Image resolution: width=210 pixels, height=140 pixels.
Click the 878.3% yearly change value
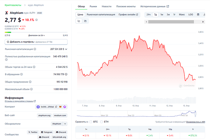coord(193,135)
